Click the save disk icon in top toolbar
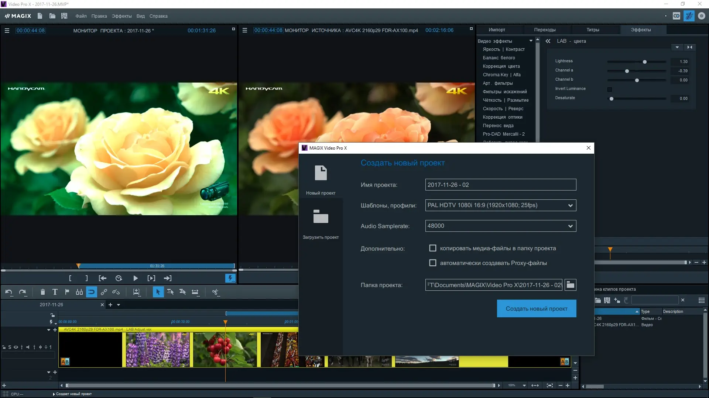 pos(64,16)
